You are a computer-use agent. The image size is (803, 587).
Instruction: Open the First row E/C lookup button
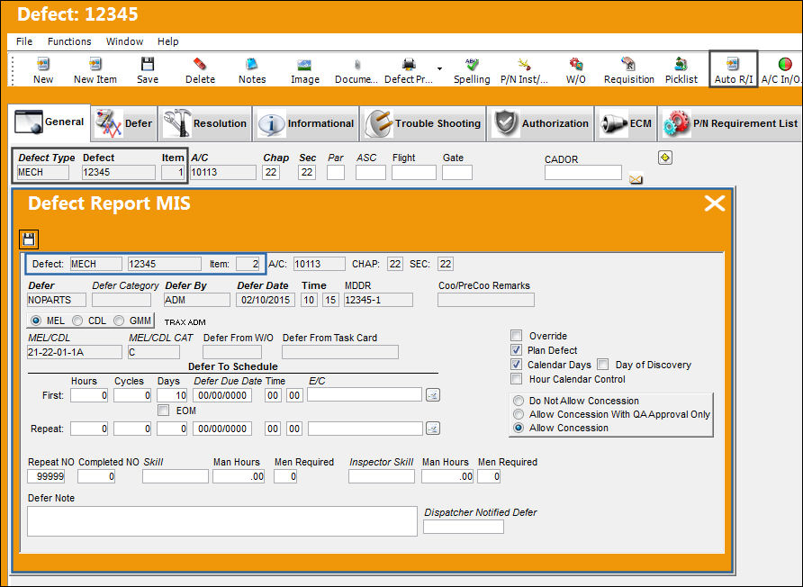[x=433, y=395]
